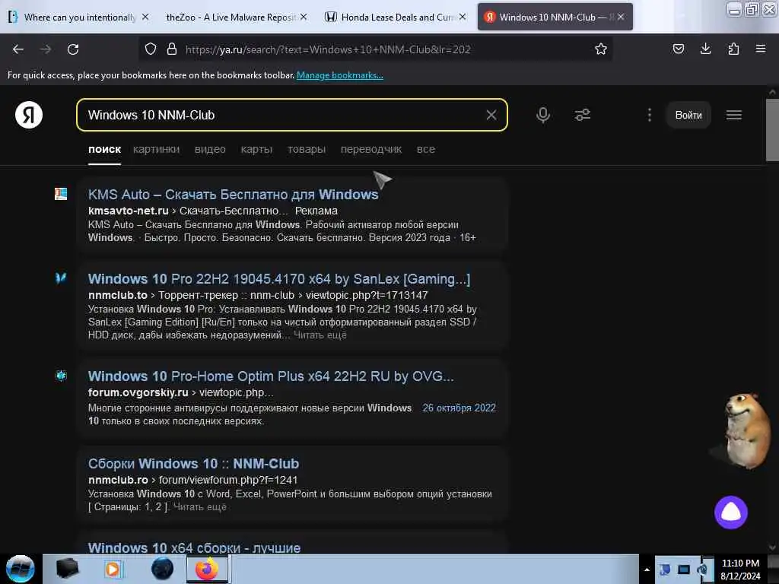This screenshot has width=779, height=584.
Task: Click nnmclub.ro domain link
Action: coord(118,480)
